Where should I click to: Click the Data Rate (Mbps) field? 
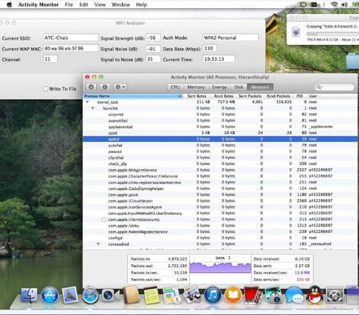[210, 48]
